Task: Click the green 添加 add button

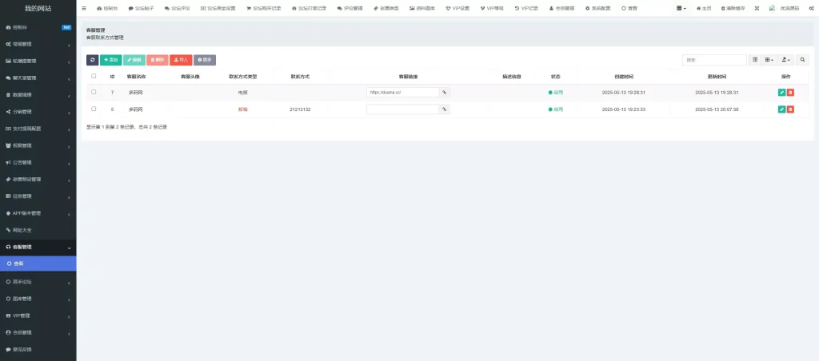Action: coord(110,60)
